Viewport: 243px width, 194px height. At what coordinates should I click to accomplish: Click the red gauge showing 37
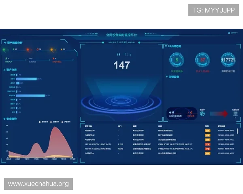[203, 60]
